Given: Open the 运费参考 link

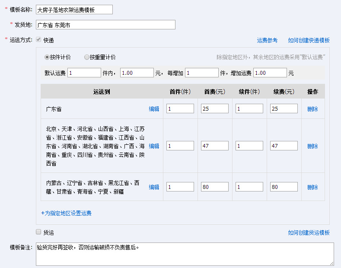Looking at the screenshot, I should pos(267,40).
